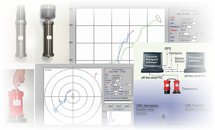The image size is (215, 130).
Task: Click the Stop button beside Clear
Action: 126,106
